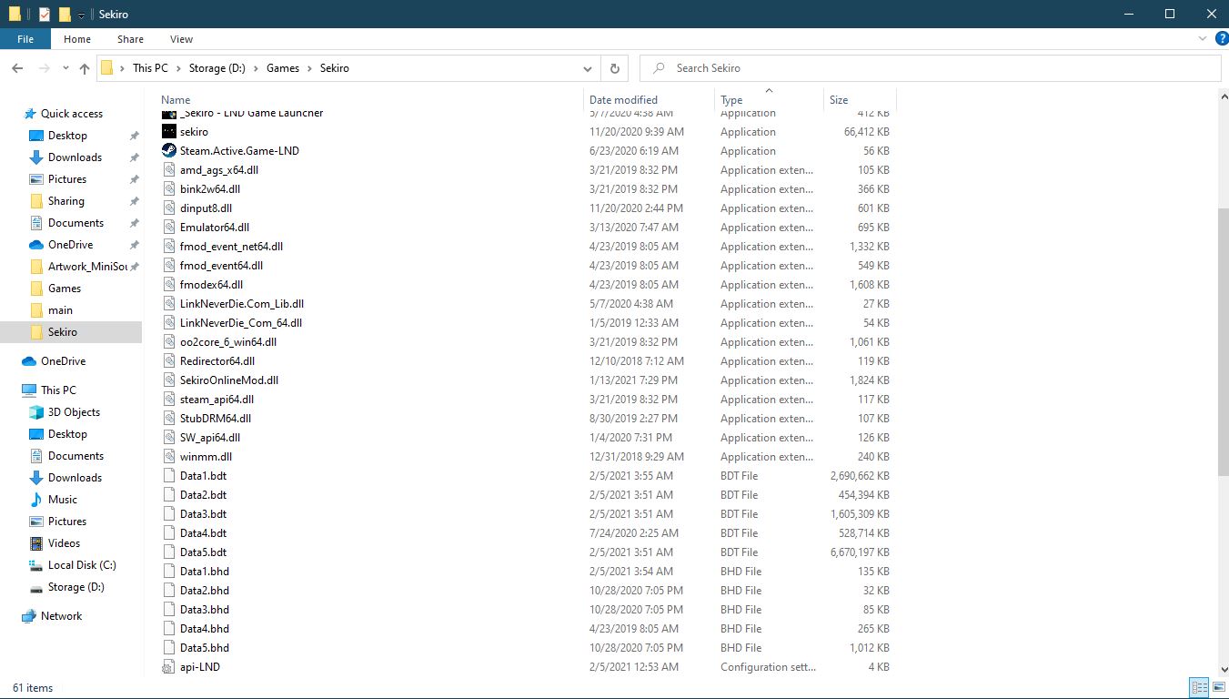Click the Properties icon in title bar
The width and height of the screenshot is (1229, 699).
pyautogui.click(x=44, y=14)
